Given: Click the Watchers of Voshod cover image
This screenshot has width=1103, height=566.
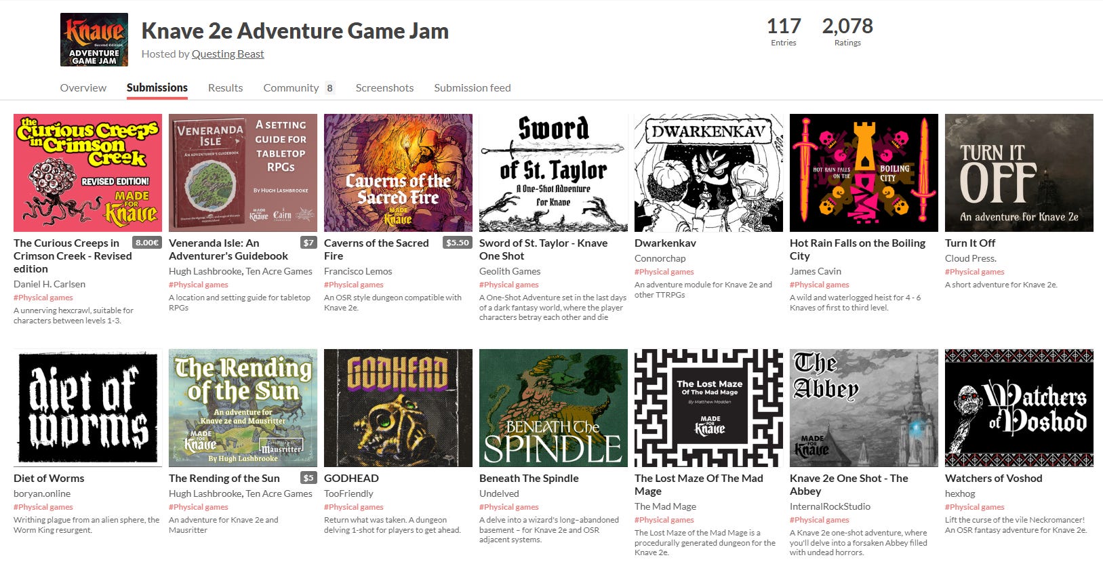Looking at the screenshot, I should click(1019, 408).
